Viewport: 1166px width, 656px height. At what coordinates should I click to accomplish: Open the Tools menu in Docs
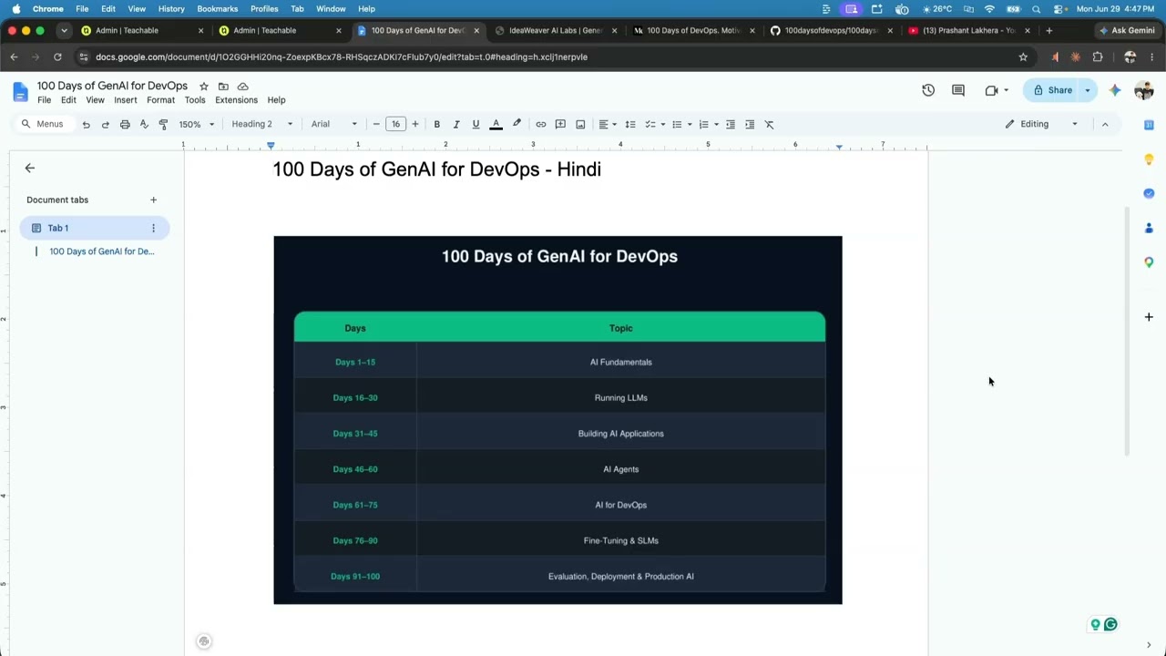(x=195, y=100)
